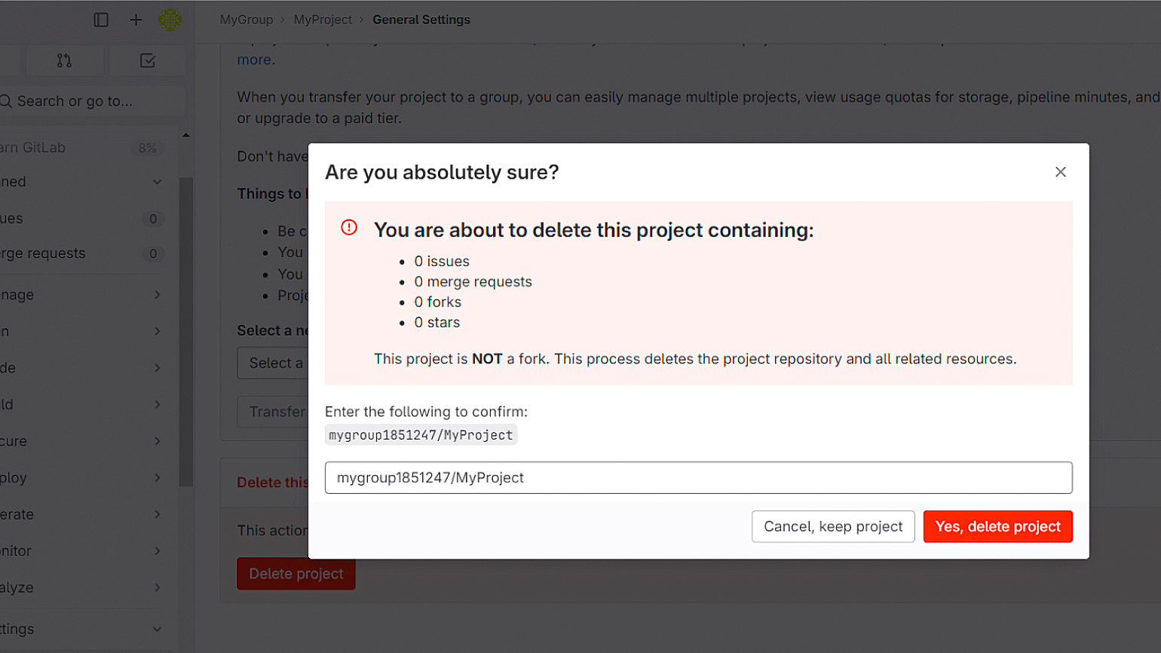Open the to-do list checkmark icon
Viewport: 1161px width, 653px height.
(x=148, y=60)
